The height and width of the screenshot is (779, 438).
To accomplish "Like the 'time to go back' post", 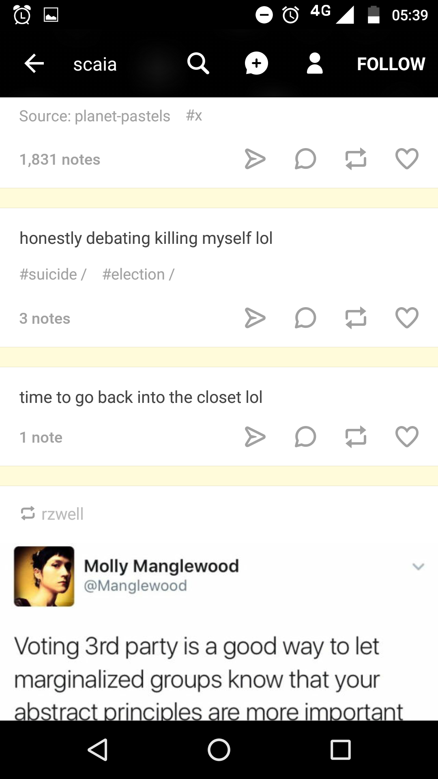I will click(x=407, y=437).
